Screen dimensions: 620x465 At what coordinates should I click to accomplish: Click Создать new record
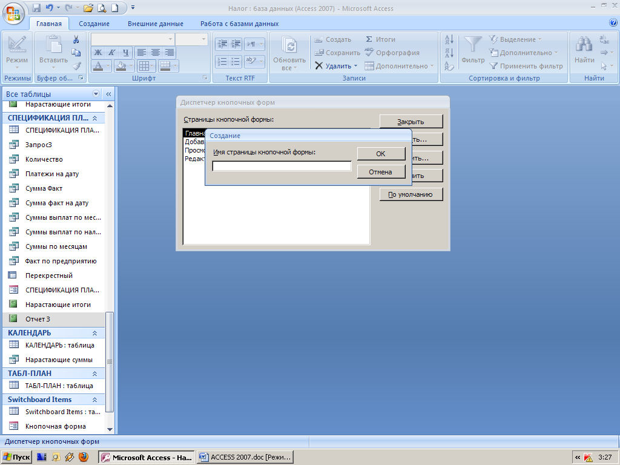332,39
